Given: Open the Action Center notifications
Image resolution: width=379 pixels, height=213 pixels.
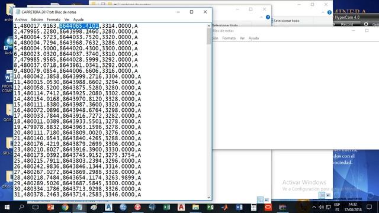Looking at the screenshot, I should point(369,207).
